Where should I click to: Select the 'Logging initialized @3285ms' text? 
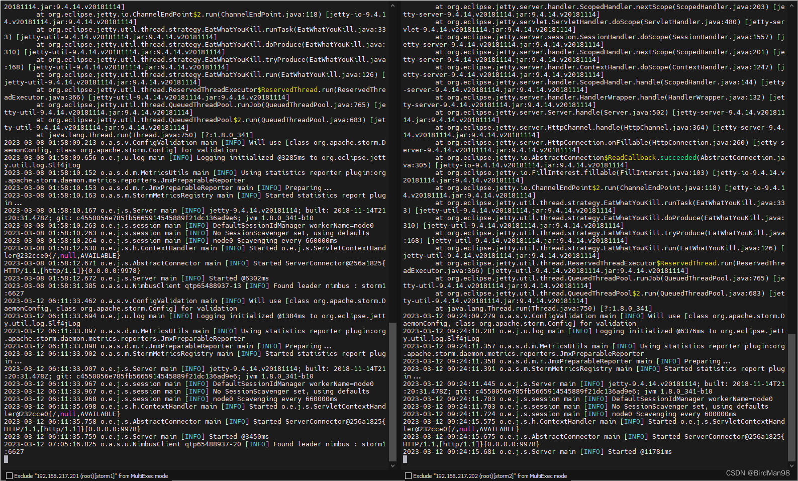pos(251,157)
